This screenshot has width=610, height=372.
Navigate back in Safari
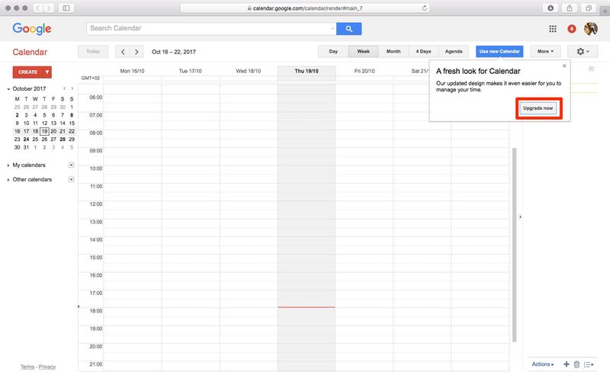(x=38, y=8)
